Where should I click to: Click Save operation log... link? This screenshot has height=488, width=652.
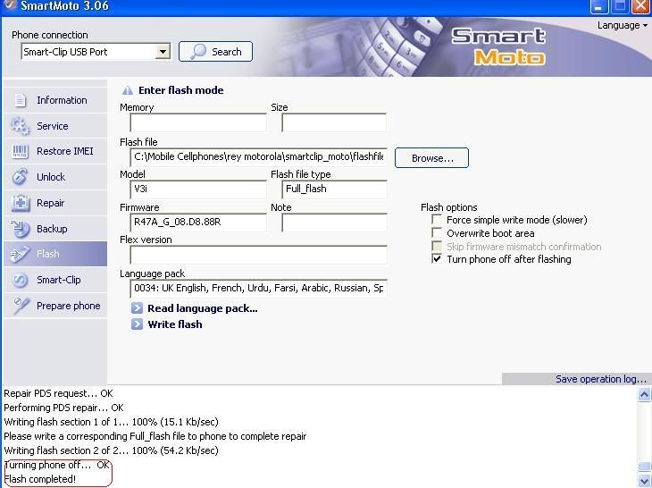point(601,379)
